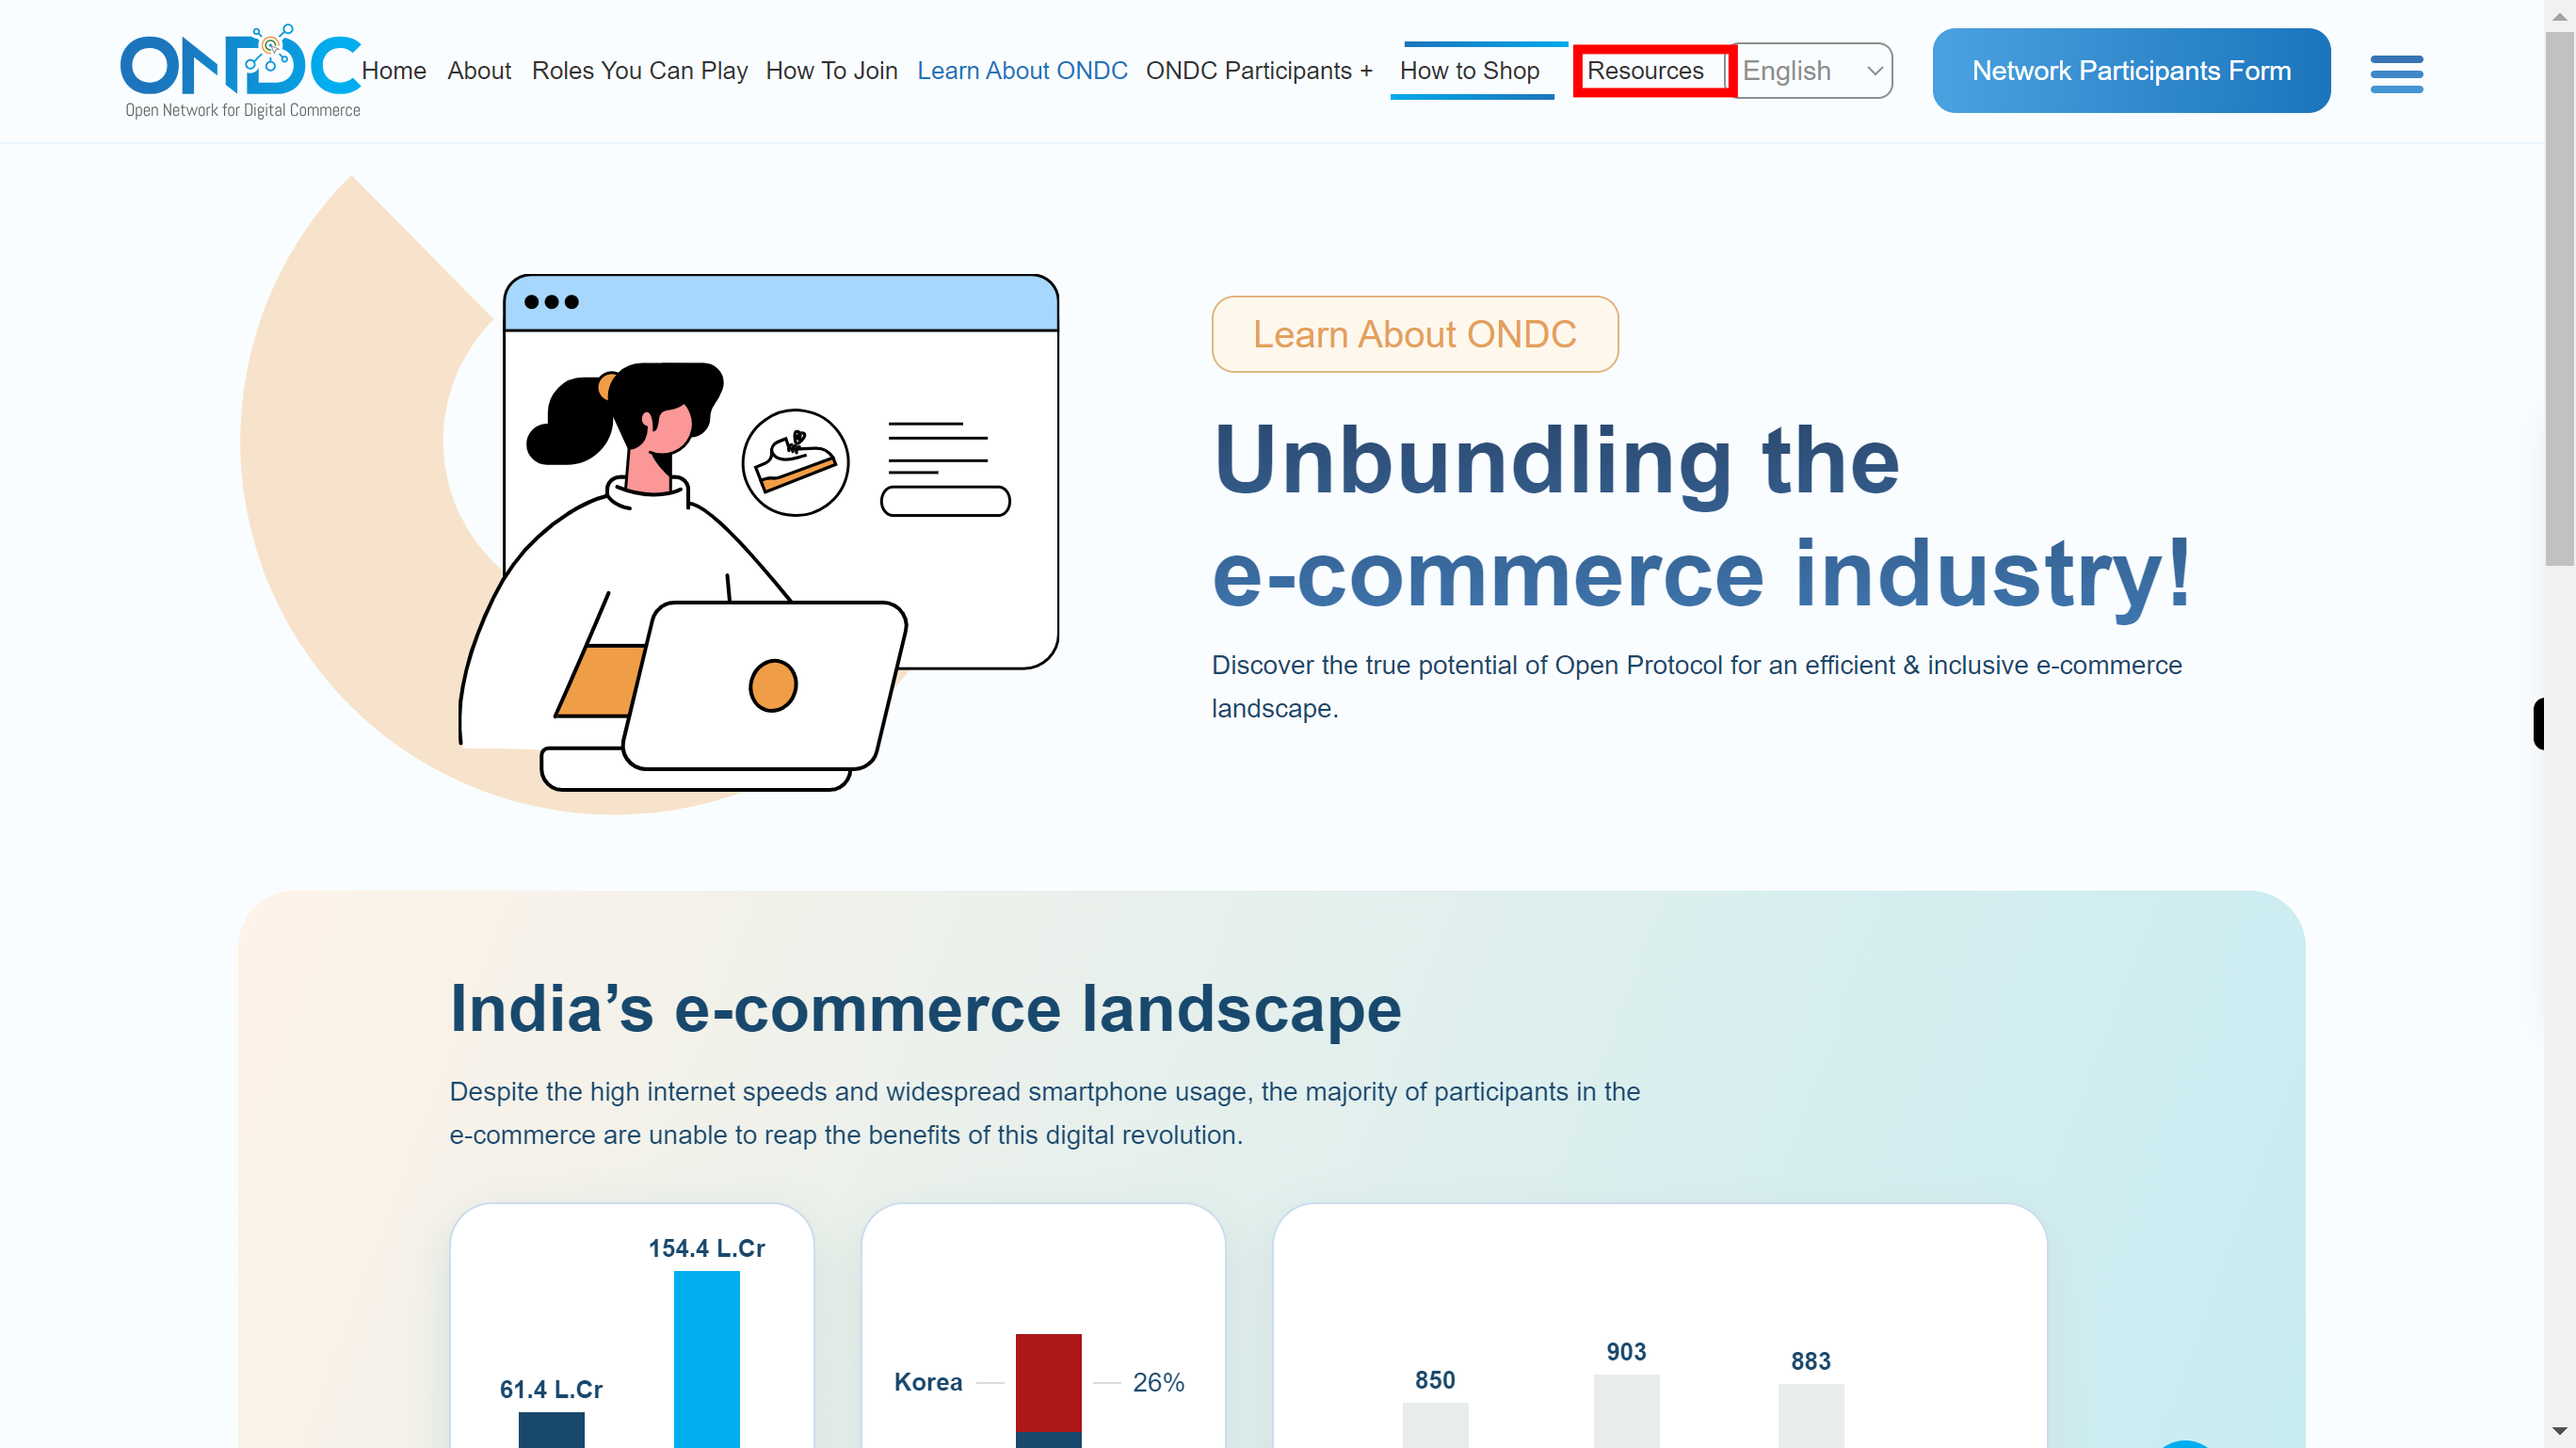Select the How To Join menu item
2576x1448 pixels.
831,71
